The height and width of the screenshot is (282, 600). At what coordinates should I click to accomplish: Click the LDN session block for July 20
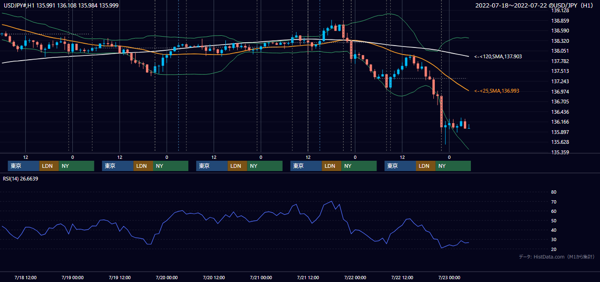pyautogui.click(x=237, y=166)
